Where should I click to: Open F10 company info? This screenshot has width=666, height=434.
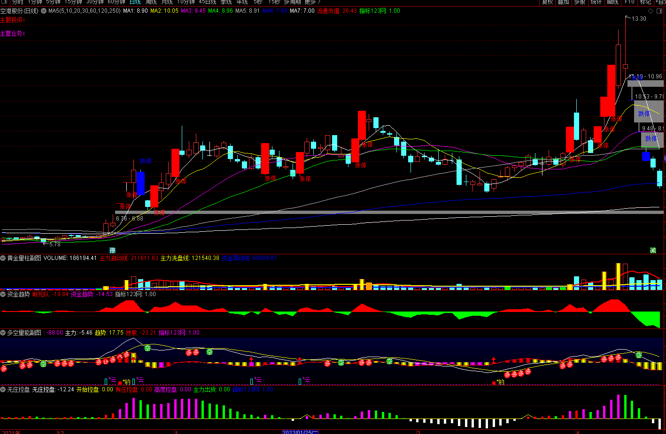pyautogui.click(x=629, y=2)
